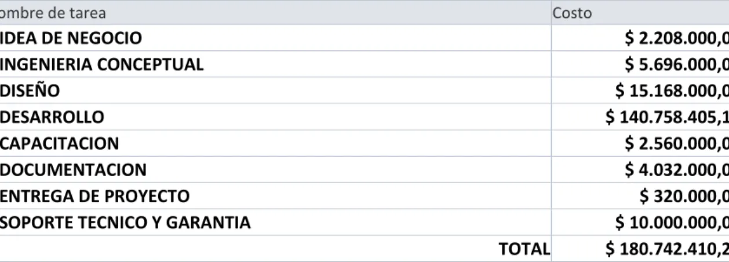Select the CAPACITACION task name cell
This screenshot has height=262, width=729.
[x=275, y=143]
